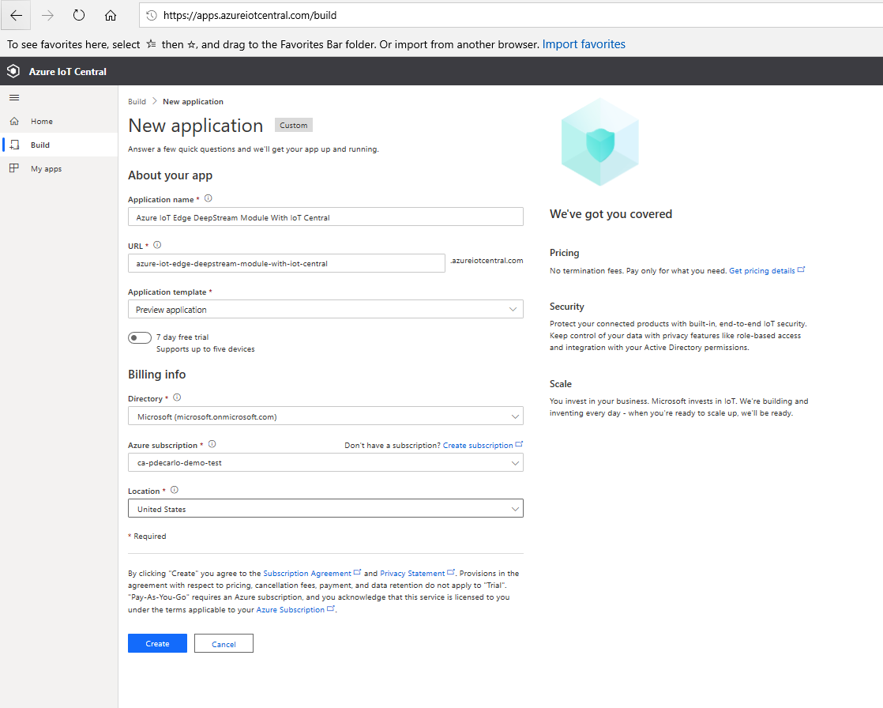Click the My apps grid icon
This screenshot has height=708, width=883.
tap(15, 168)
